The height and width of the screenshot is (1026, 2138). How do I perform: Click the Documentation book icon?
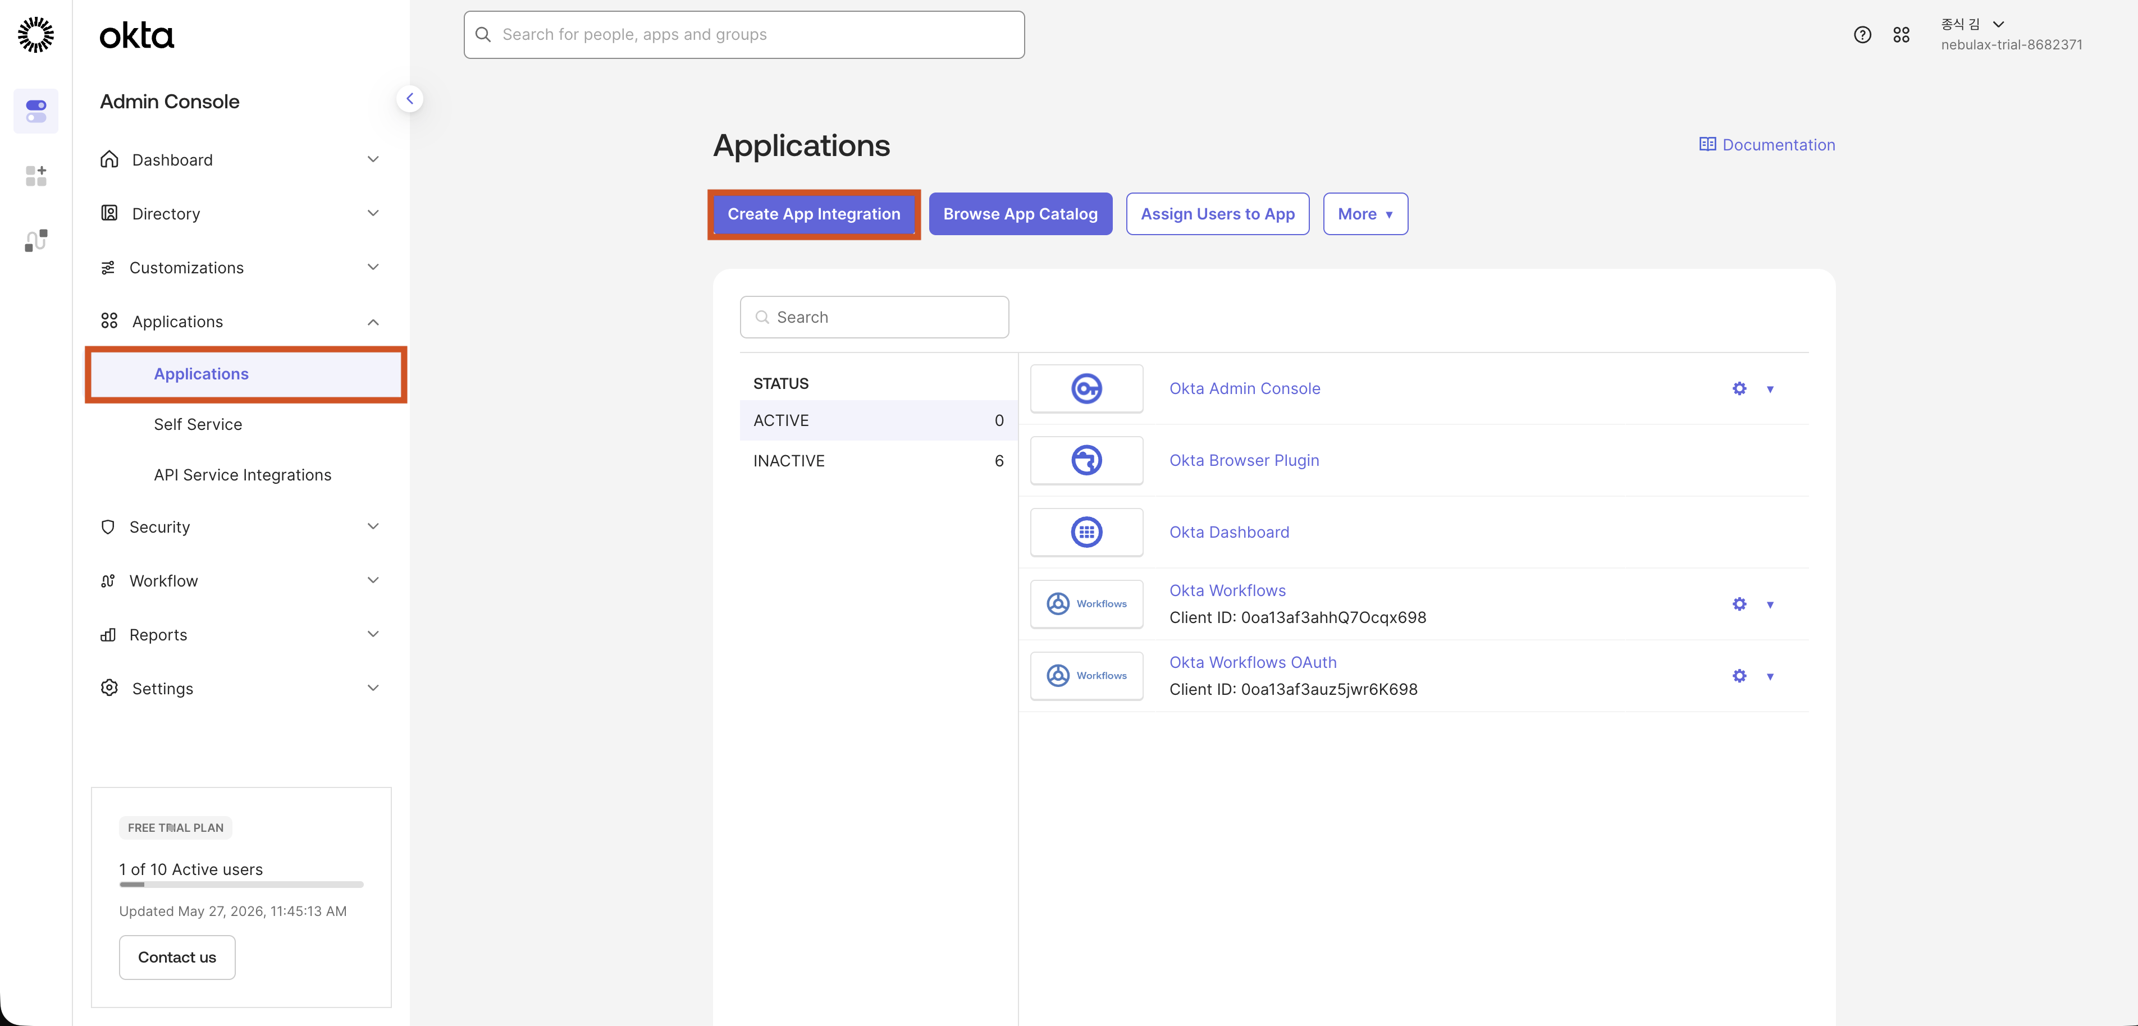coord(1707,144)
